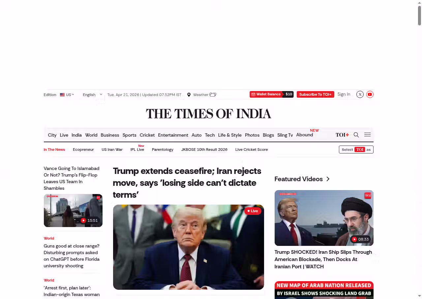Click the Subscribe To TOI+ button
The height and width of the screenshot is (299, 422).
pyautogui.click(x=316, y=94)
